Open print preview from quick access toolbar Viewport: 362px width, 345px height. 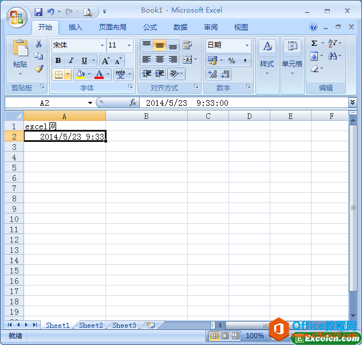coord(88,12)
